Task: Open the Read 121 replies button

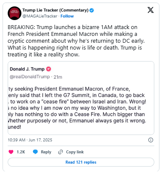Action: [x=81, y=162]
